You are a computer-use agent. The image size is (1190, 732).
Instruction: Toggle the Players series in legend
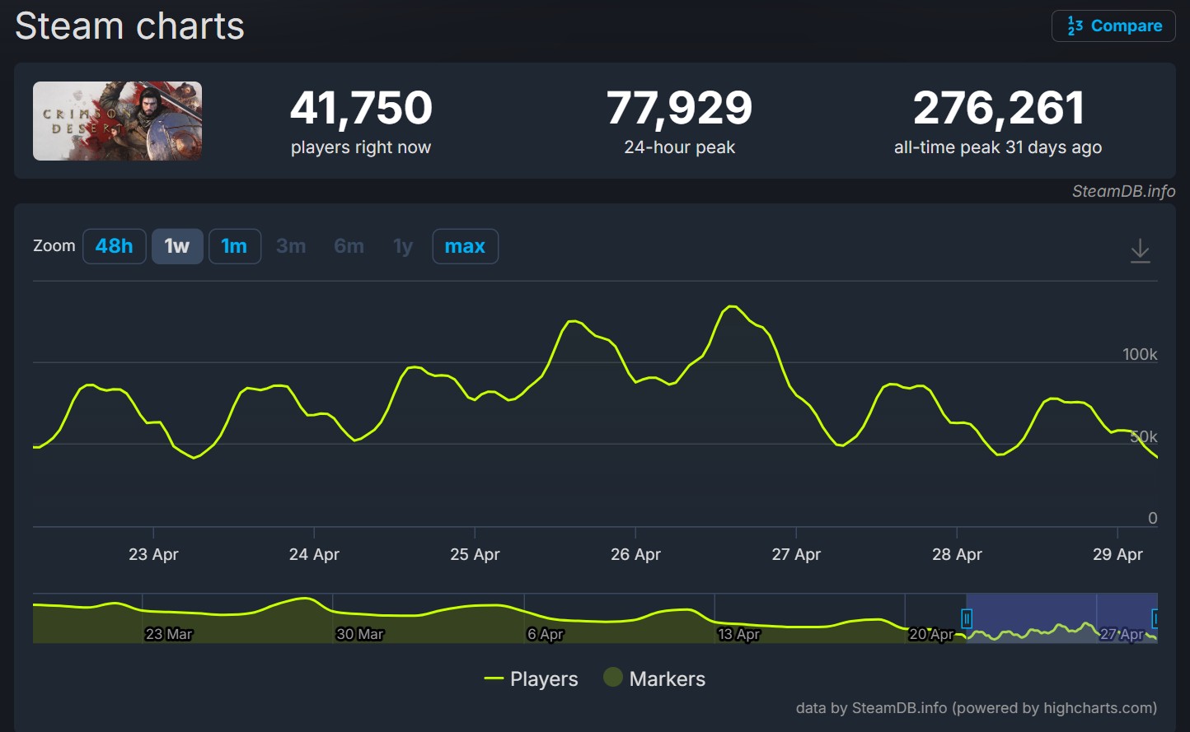[x=532, y=678]
